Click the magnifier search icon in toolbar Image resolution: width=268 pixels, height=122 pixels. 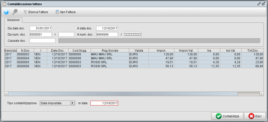pos(15,12)
